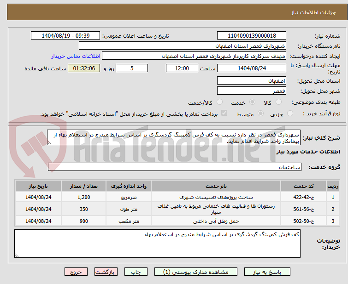Click need date in row 3
This screenshot has height=284, width=348.
pyautogui.click(x=38, y=221)
